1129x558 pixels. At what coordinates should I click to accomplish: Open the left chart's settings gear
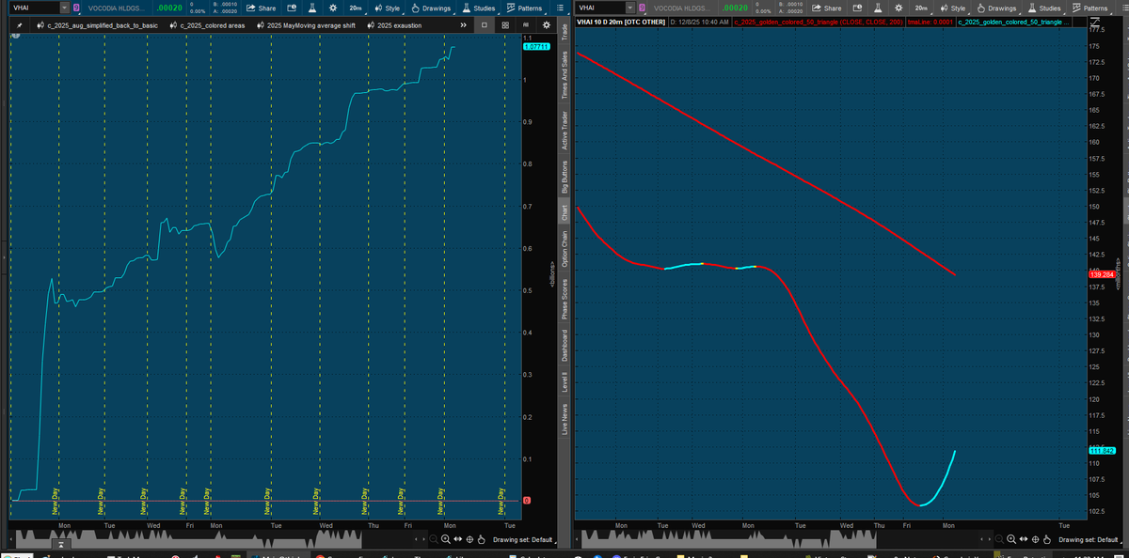(x=333, y=8)
